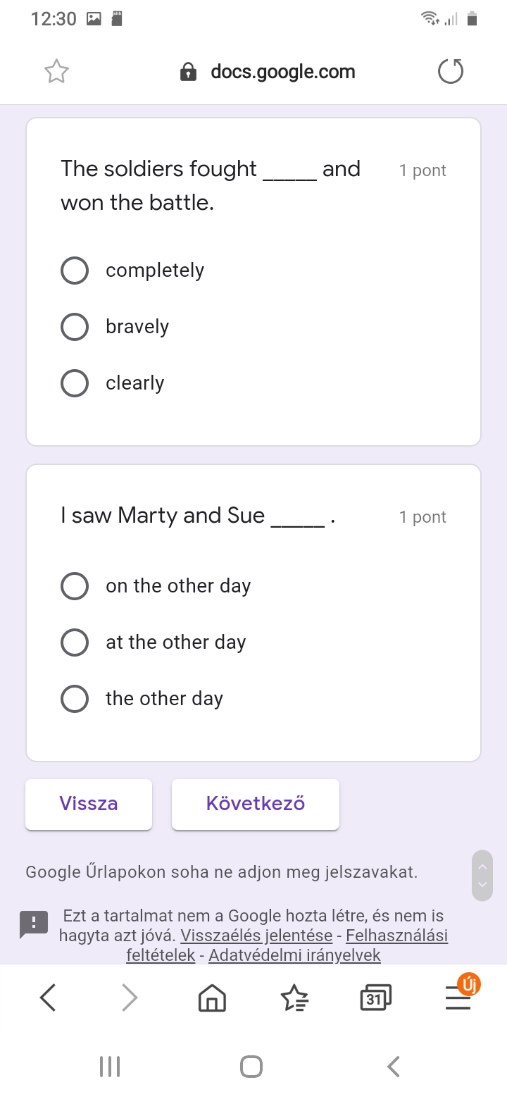The width and height of the screenshot is (507, 1099).
Task: Choose the "bravely" answer
Action: pyautogui.click(x=75, y=327)
